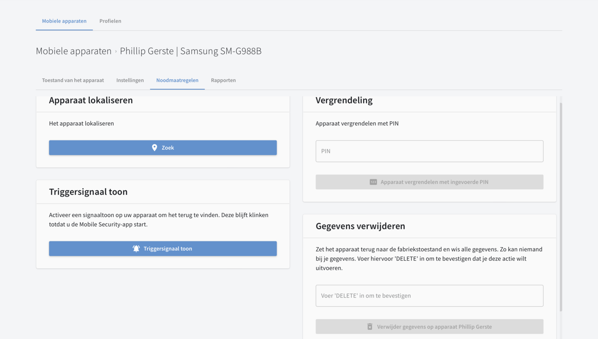Switch to the Instellingen tab

130,80
